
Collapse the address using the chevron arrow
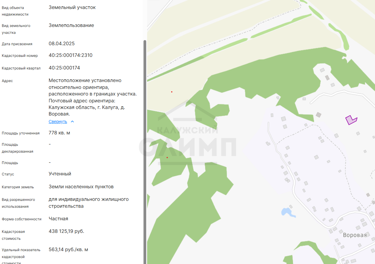72,122
